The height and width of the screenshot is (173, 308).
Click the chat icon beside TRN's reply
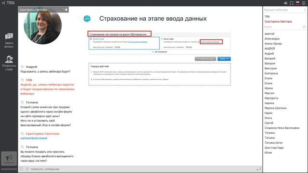click(23, 80)
